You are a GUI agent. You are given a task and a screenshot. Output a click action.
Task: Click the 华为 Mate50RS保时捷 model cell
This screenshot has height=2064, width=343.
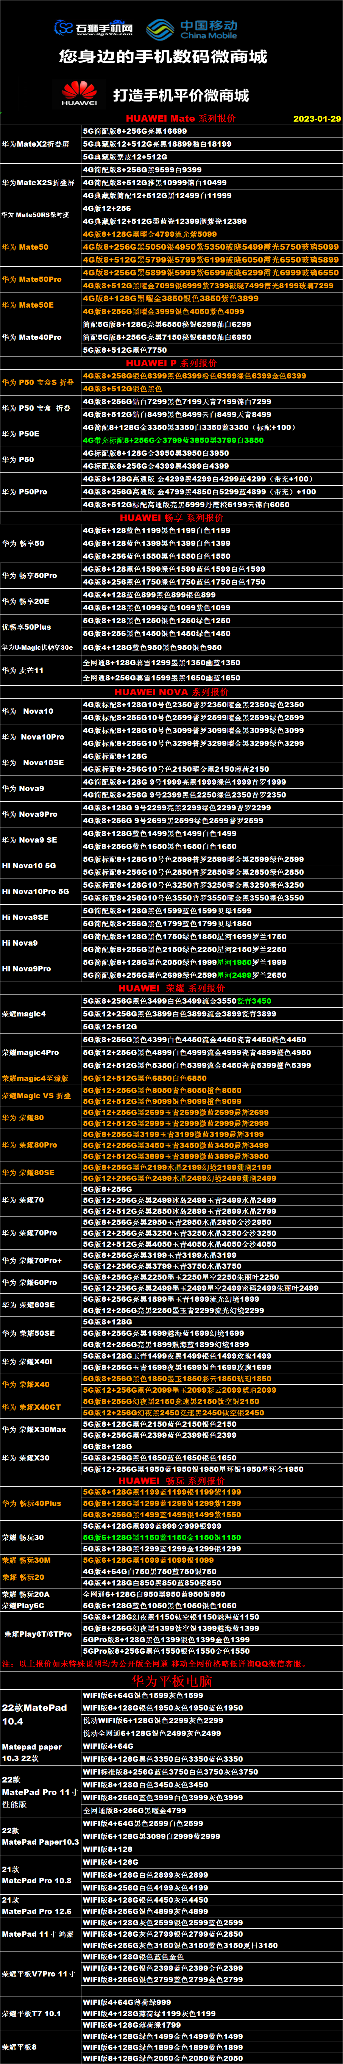coord(40,215)
